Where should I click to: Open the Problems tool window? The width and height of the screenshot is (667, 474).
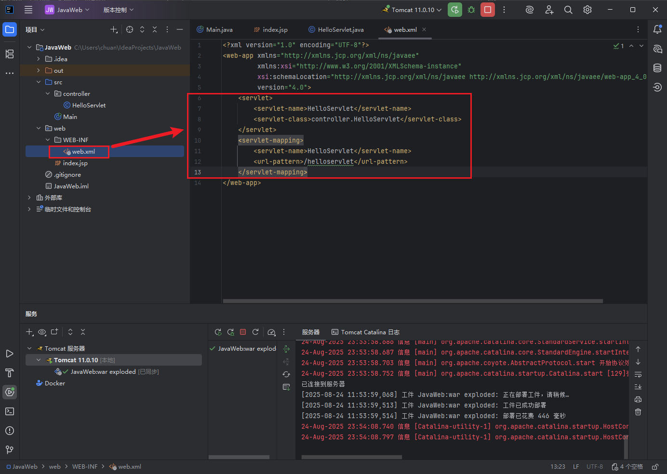coord(10,431)
